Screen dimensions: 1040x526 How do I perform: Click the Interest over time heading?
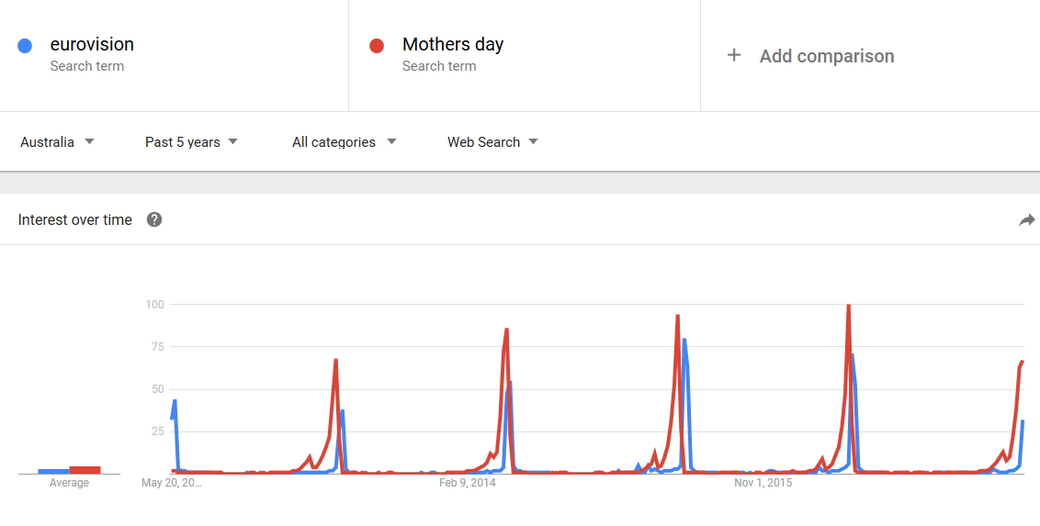tap(75, 220)
